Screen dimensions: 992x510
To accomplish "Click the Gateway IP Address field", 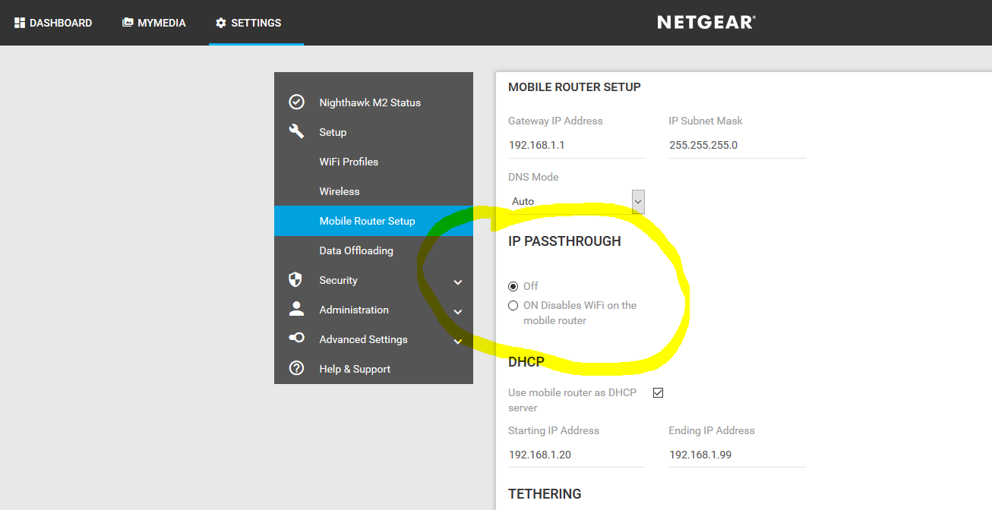I will coord(576,145).
